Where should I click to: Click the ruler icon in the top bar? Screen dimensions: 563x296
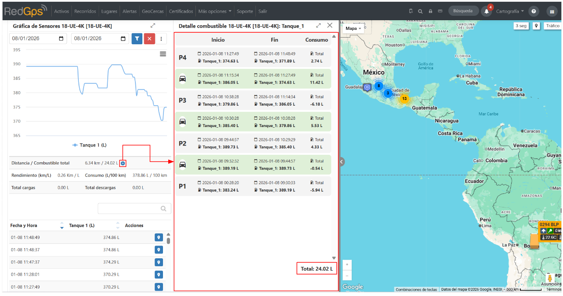440,11
